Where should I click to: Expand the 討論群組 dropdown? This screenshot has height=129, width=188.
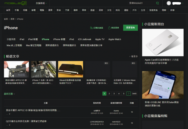(x=41, y=3)
